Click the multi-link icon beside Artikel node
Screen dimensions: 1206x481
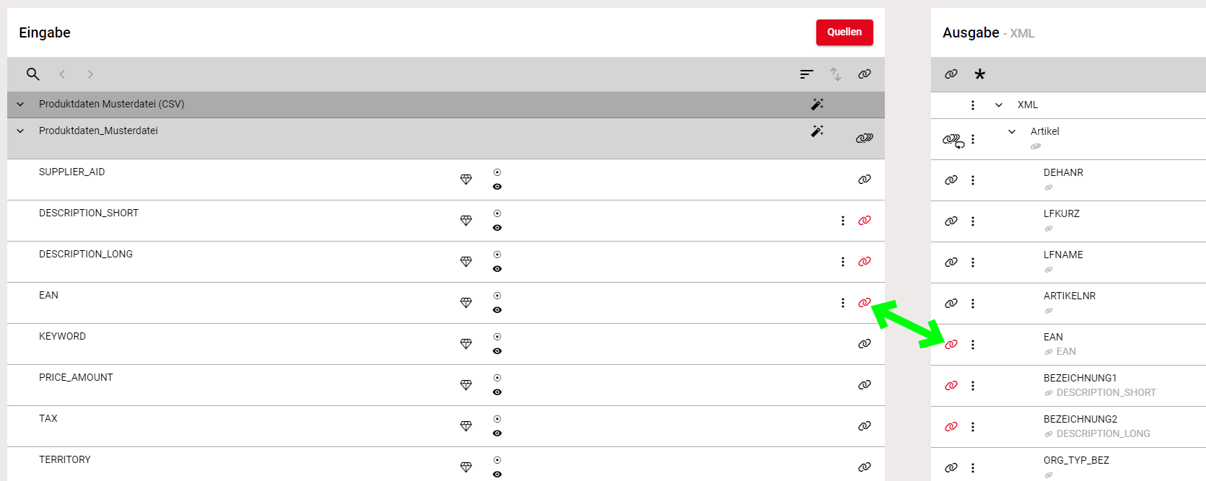click(953, 140)
